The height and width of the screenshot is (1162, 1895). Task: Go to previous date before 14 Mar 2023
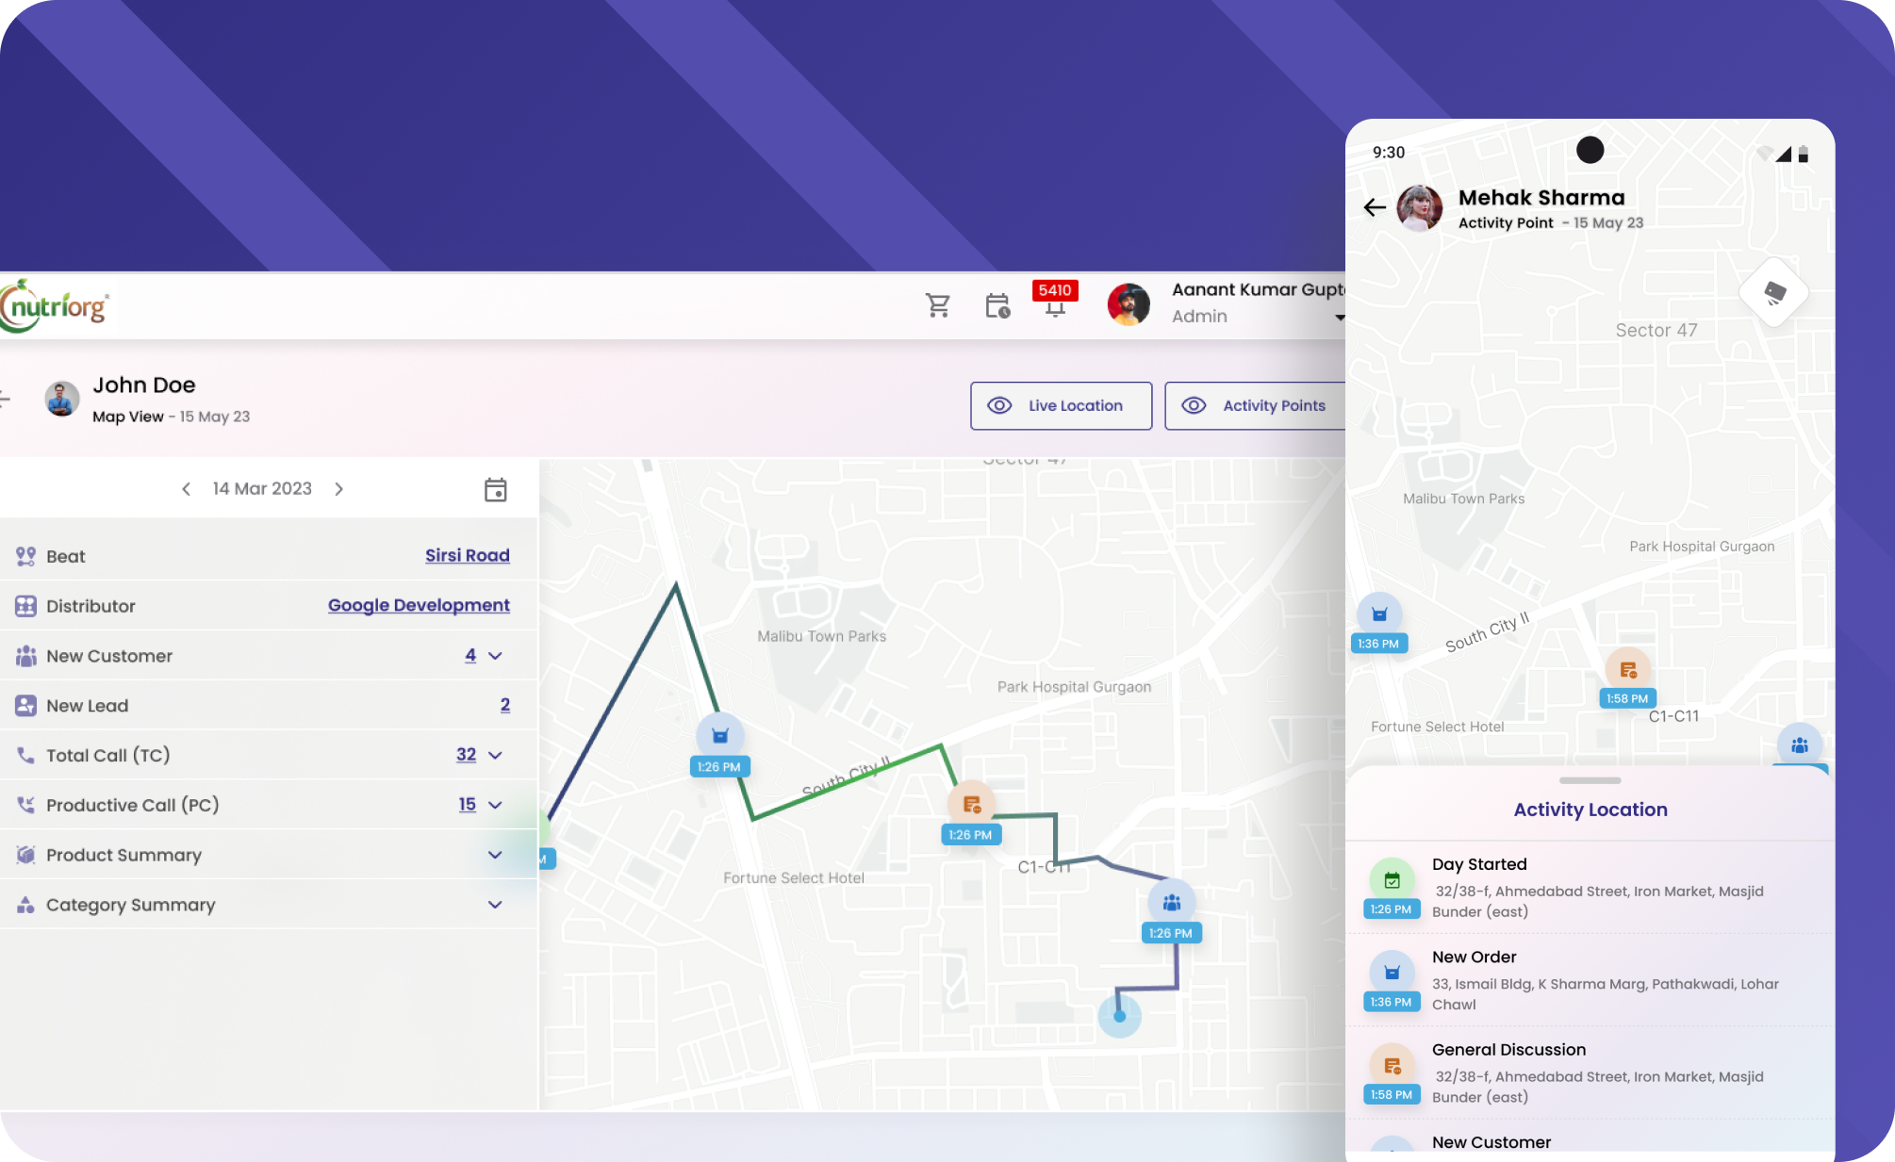coord(186,488)
